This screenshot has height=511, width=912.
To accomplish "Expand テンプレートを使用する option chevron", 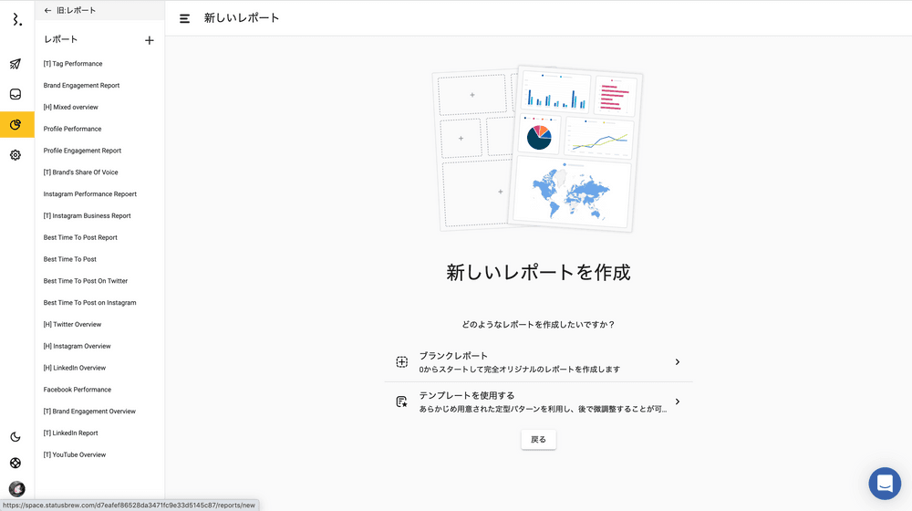I will click(677, 401).
